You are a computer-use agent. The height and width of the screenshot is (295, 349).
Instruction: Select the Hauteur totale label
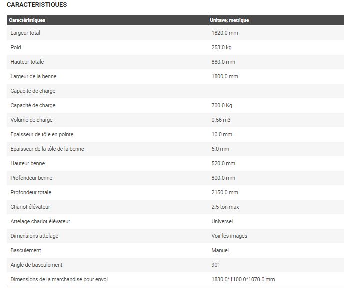click(x=27, y=62)
